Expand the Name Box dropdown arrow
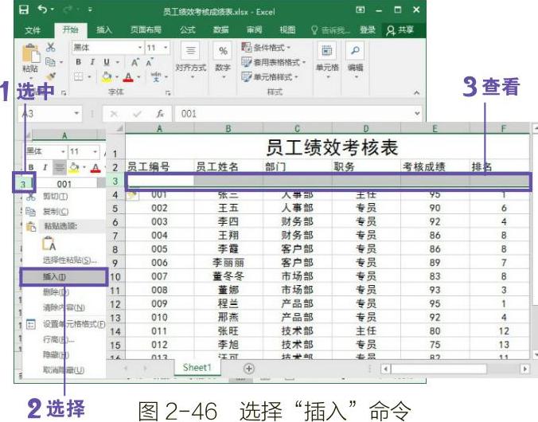 click(x=77, y=114)
